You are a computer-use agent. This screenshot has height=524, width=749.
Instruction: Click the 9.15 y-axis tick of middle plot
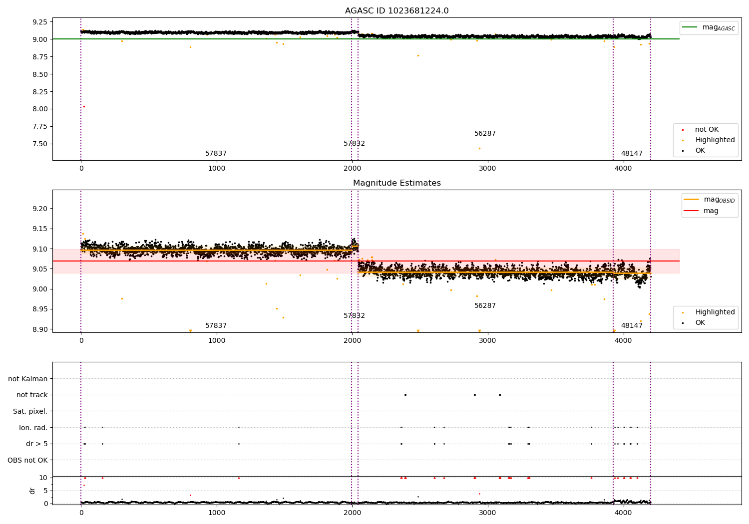point(39,229)
